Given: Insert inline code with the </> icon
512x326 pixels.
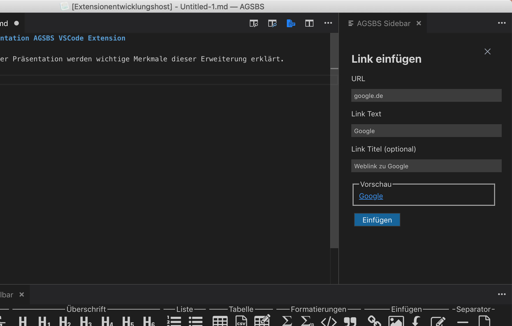Looking at the screenshot, I should [x=329, y=321].
